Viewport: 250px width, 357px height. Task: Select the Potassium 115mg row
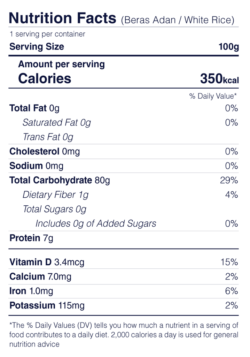[x=47, y=306]
